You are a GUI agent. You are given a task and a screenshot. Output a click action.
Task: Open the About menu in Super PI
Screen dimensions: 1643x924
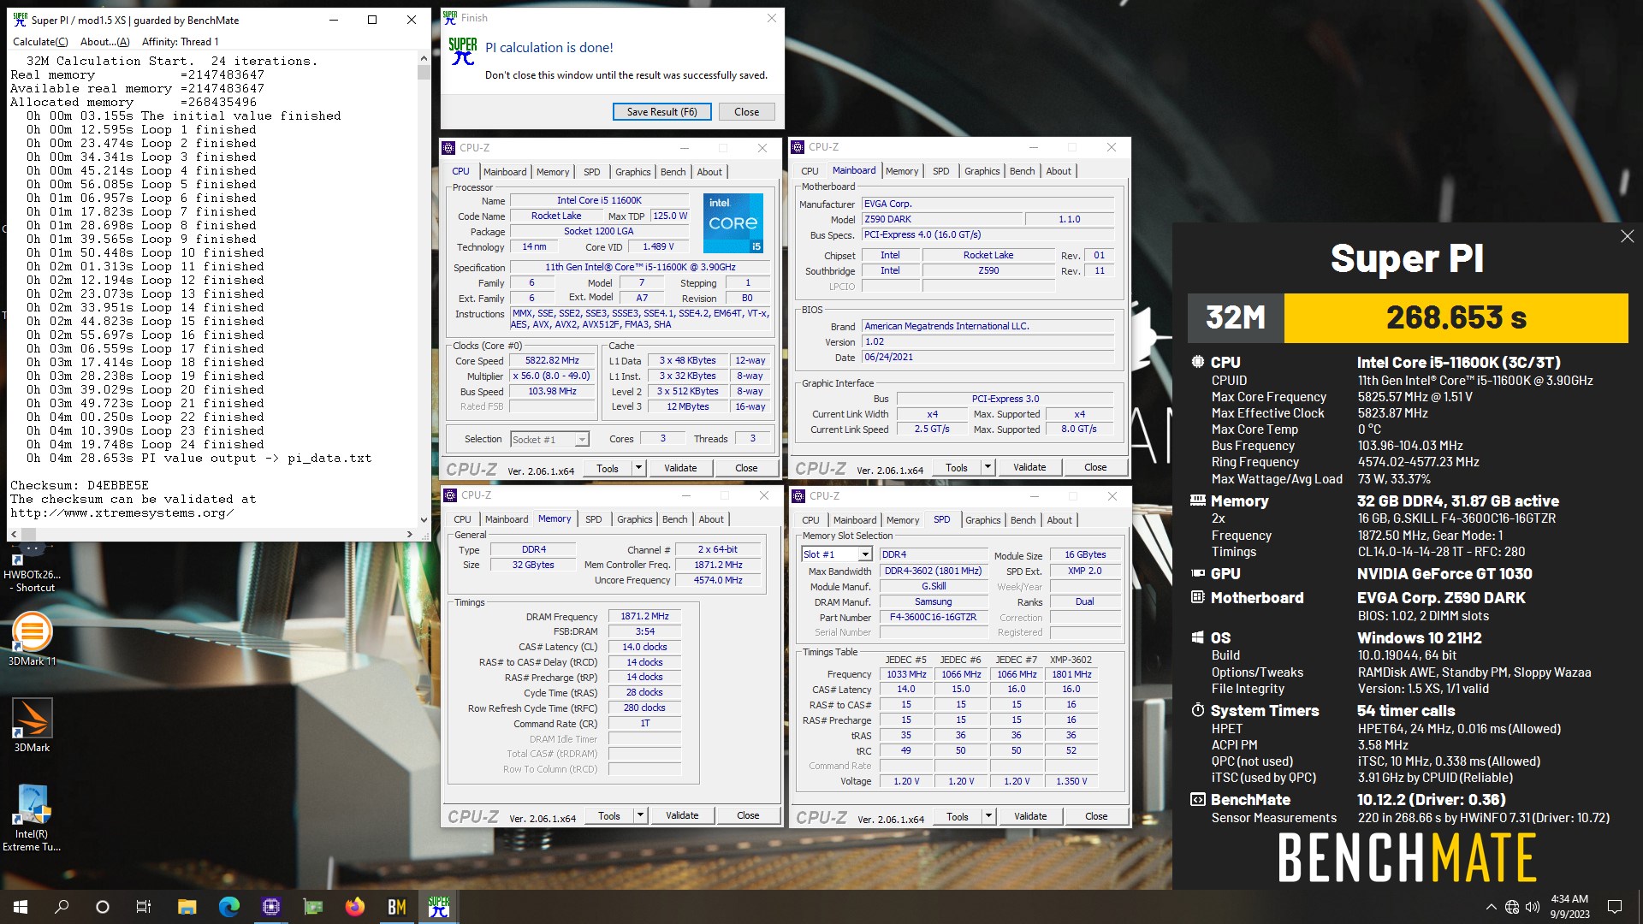click(104, 41)
